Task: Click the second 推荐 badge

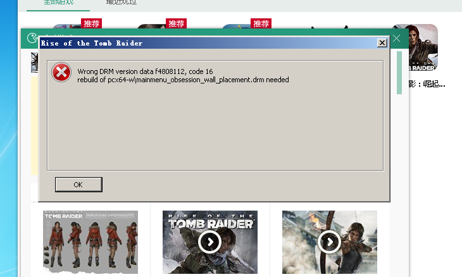Action: tap(176, 23)
